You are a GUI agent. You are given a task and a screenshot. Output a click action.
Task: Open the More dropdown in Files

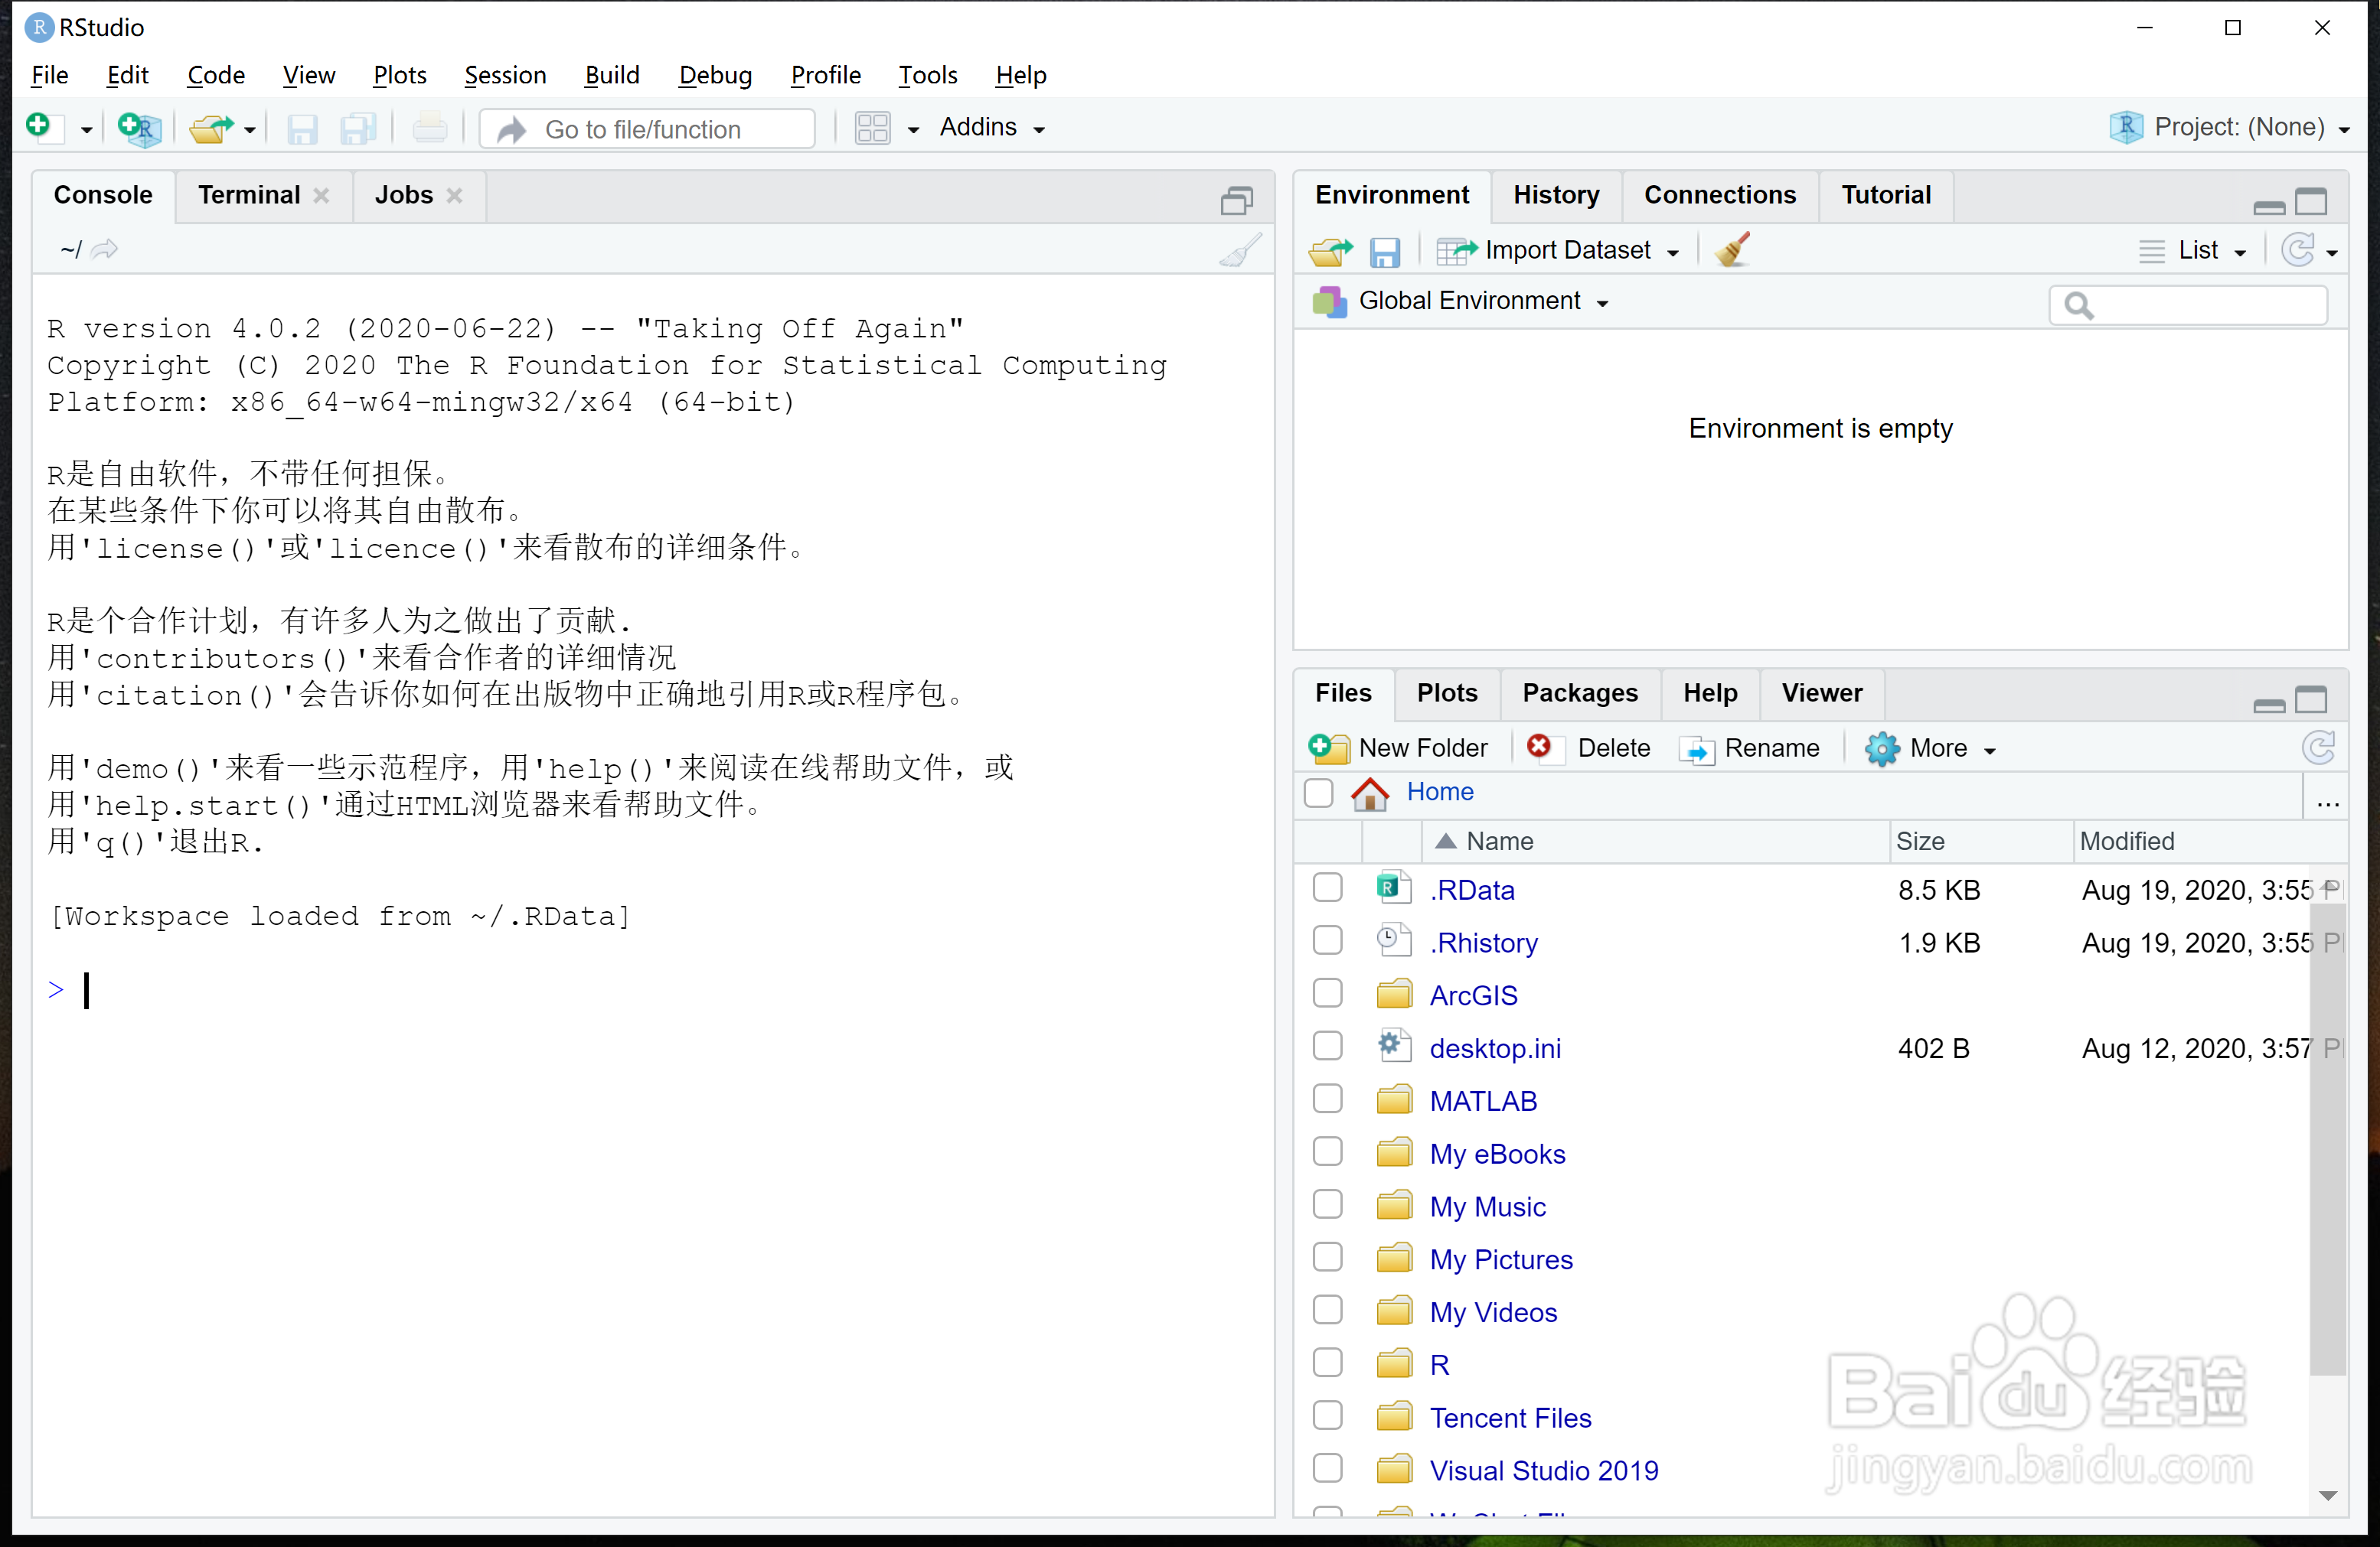(x=1930, y=748)
